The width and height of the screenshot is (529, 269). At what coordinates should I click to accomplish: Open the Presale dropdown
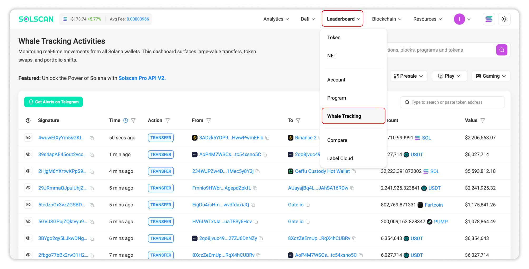click(408, 76)
